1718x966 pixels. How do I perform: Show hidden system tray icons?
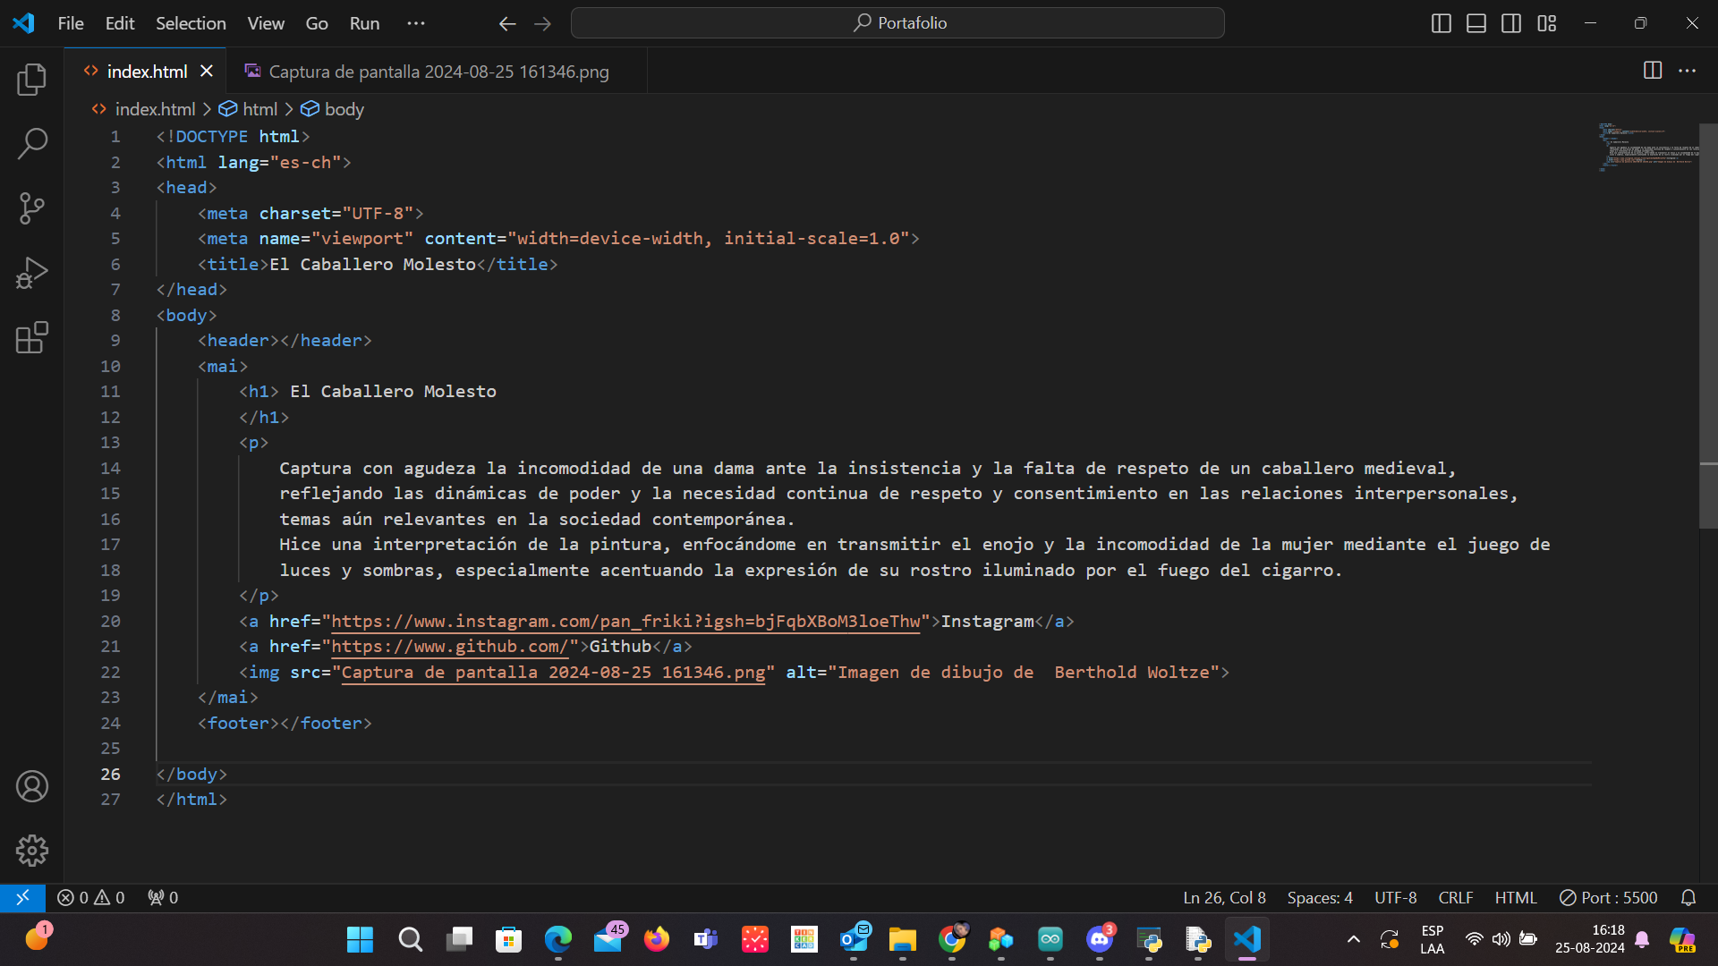click(1354, 939)
